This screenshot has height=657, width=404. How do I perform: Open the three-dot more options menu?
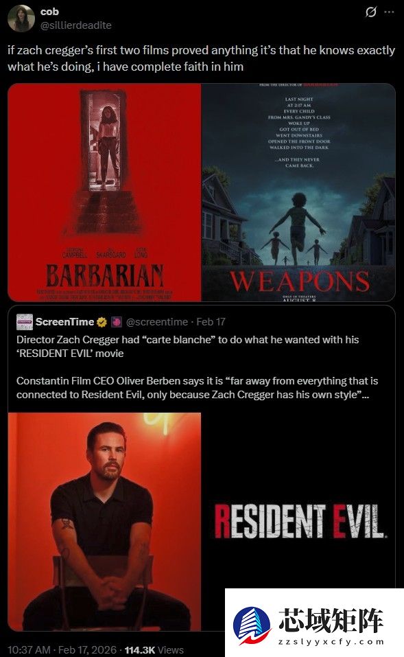(390, 12)
